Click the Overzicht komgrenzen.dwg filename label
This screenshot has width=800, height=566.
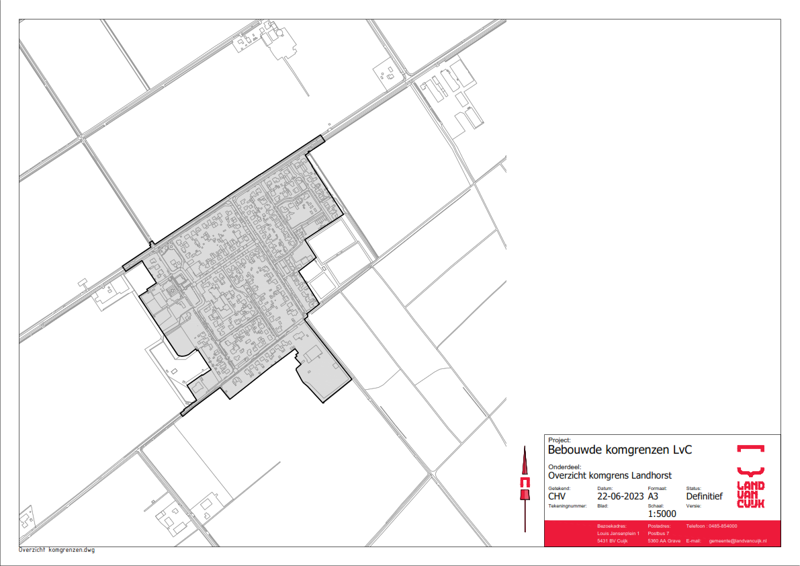(57, 550)
